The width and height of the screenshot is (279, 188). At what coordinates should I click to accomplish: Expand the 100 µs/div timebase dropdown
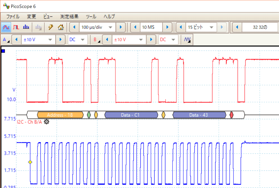[x=110, y=27]
